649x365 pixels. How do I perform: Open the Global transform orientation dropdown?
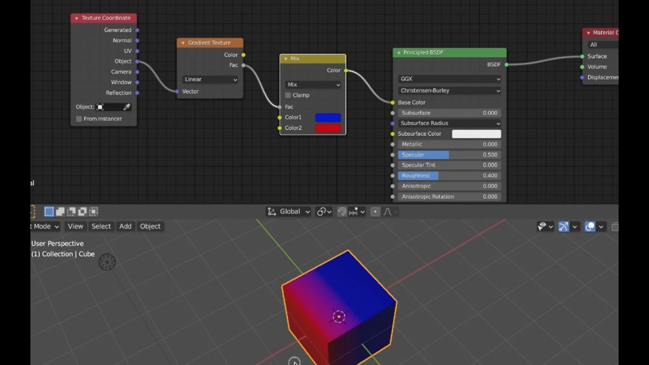289,212
